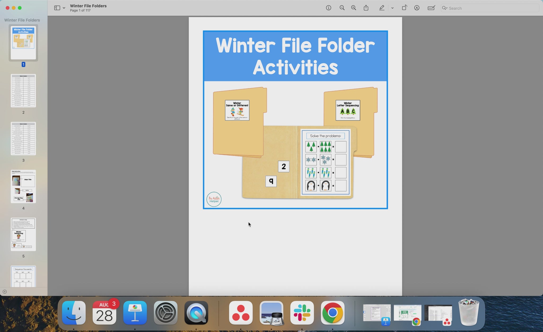Launch Google Chrome from the dock
Image resolution: width=543 pixels, height=332 pixels.
point(332,313)
